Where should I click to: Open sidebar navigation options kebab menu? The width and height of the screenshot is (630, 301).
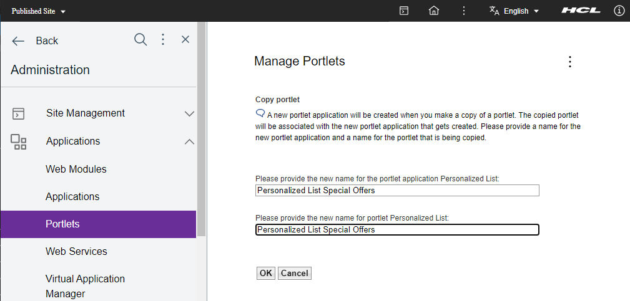[163, 39]
